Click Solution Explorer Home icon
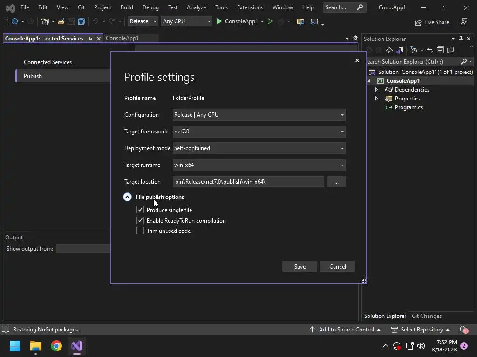Screen dimensions: 477x357 389,50
